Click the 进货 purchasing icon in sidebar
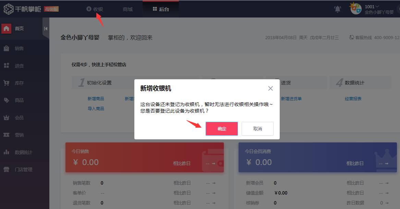This screenshot has height=209, width=400. click(x=6, y=66)
